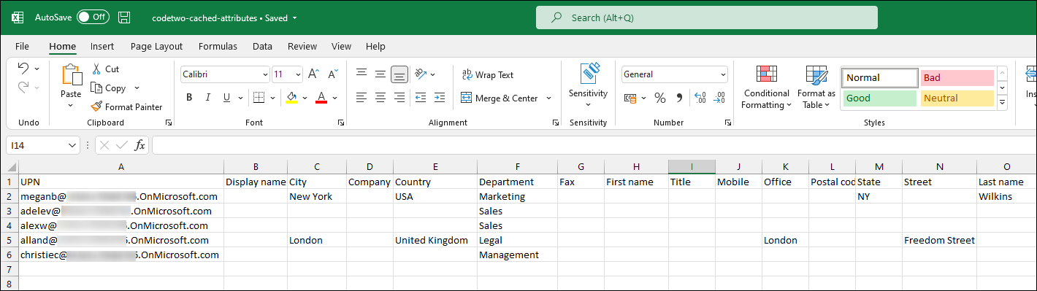Image resolution: width=1037 pixels, height=291 pixels.
Task: Click Increase Indent icon
Action: (x=440, y=98)
